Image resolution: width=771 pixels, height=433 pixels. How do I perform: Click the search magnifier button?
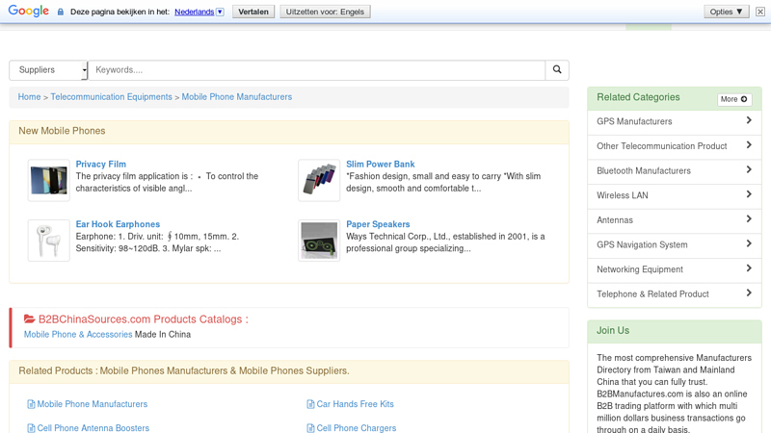tap(557, 69)
